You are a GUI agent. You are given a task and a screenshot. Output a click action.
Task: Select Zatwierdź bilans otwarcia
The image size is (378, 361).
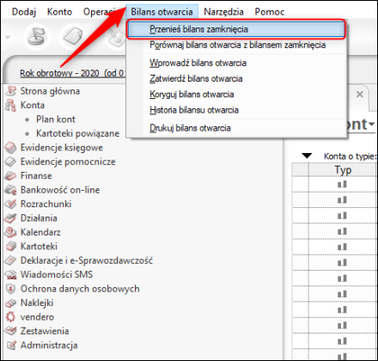[x=236, y=78]
